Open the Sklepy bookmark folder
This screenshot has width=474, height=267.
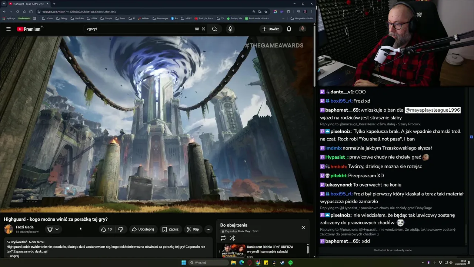pos(61,18)
